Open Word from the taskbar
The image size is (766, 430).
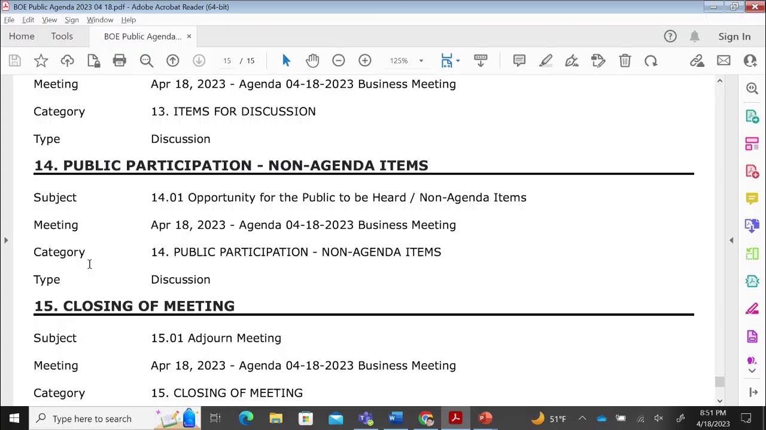[x=396, y=418]
